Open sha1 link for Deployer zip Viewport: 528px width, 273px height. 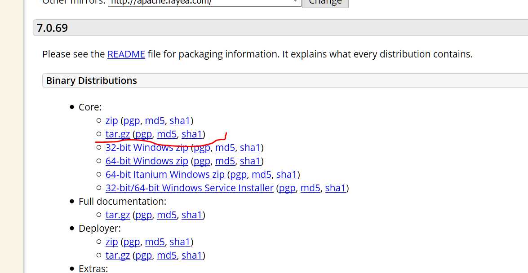180,242
